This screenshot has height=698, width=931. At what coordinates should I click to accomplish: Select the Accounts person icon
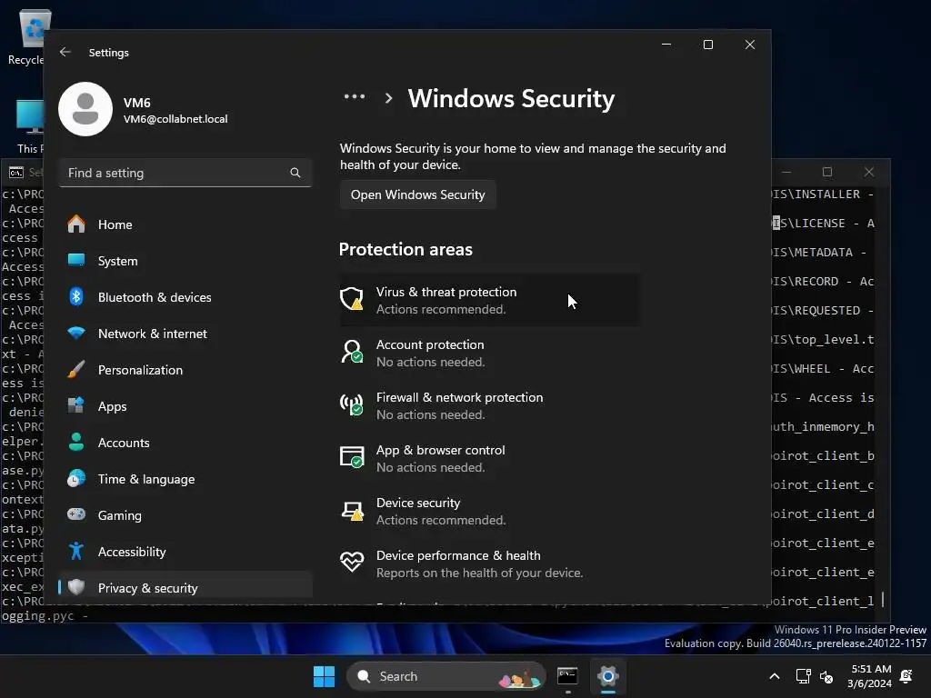pyautogui.click(x=76, y=443)
